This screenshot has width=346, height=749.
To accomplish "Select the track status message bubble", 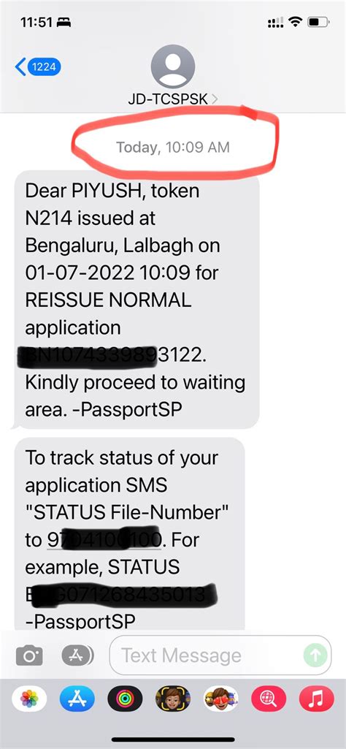I will (x=129, y=533).
